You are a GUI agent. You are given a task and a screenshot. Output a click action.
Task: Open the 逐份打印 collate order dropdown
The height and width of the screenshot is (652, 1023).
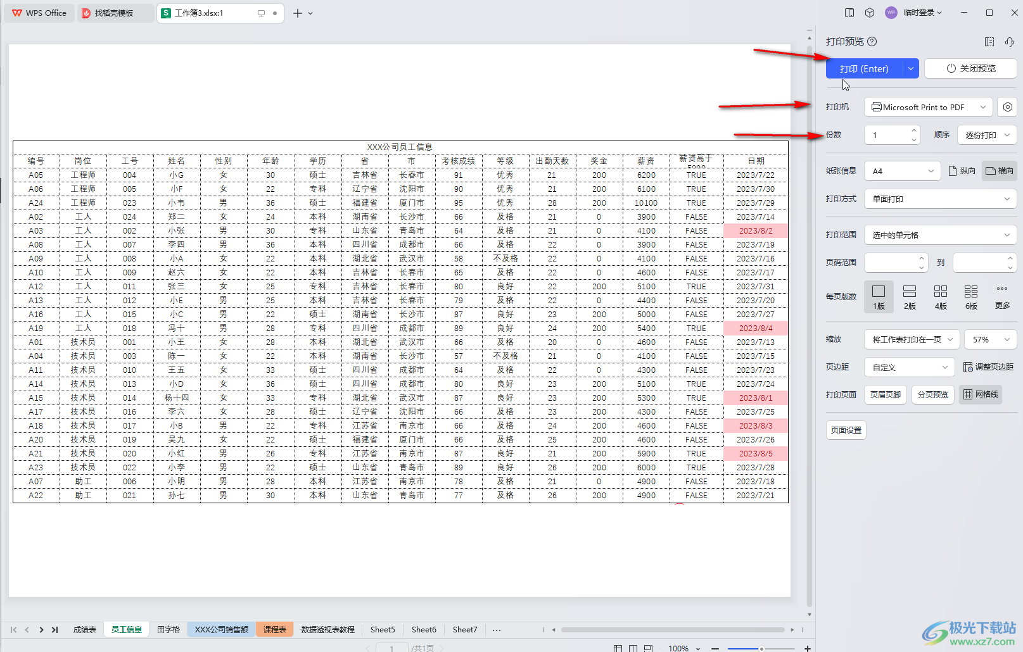tap(987, 135)
